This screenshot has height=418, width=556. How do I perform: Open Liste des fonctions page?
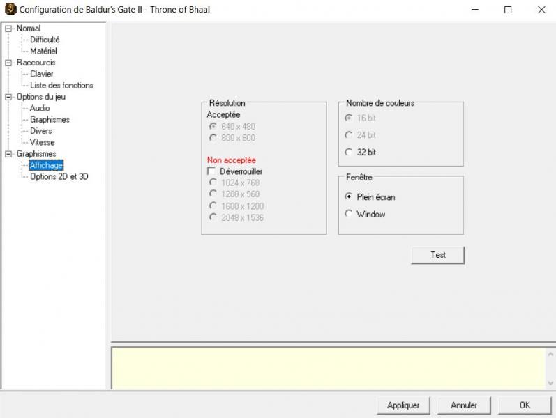pos(61,86)
